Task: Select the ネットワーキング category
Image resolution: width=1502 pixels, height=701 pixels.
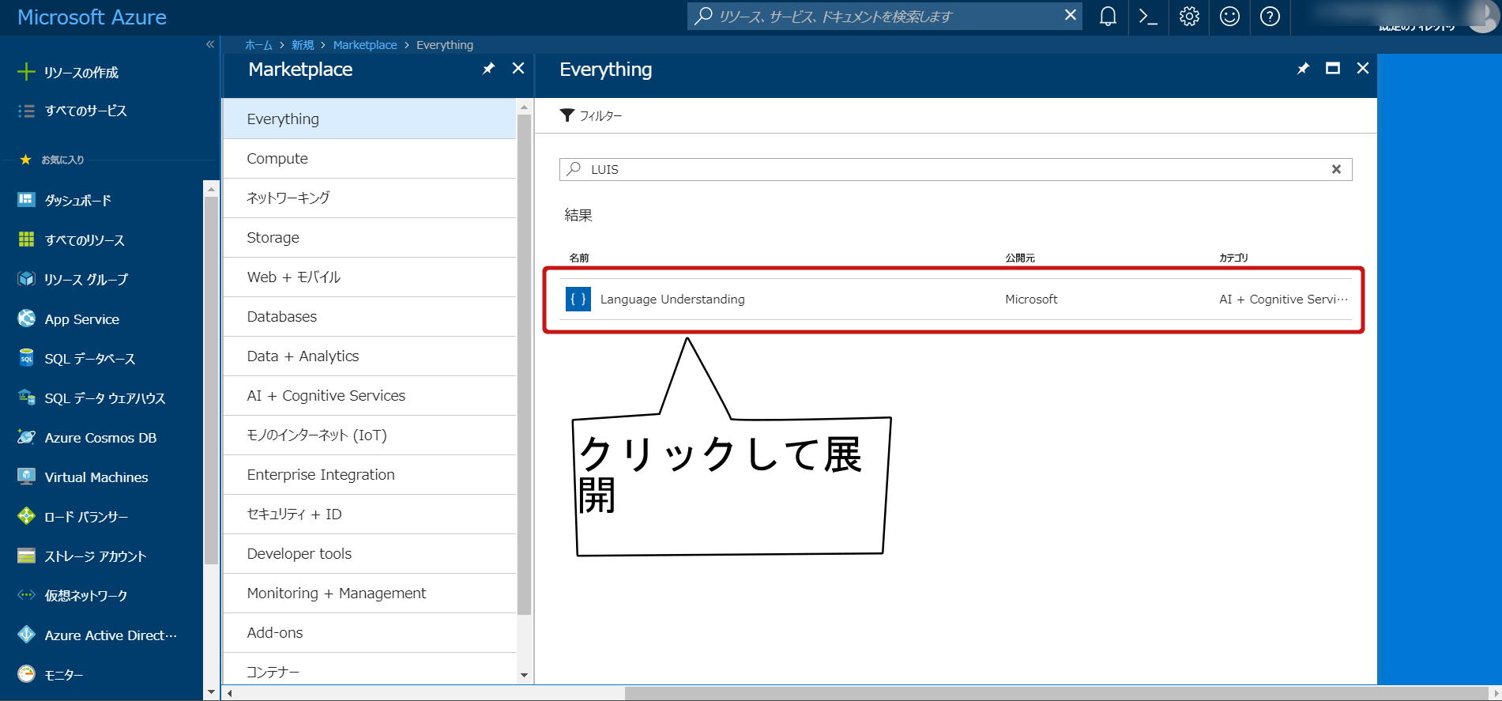Action: [370, 198]
